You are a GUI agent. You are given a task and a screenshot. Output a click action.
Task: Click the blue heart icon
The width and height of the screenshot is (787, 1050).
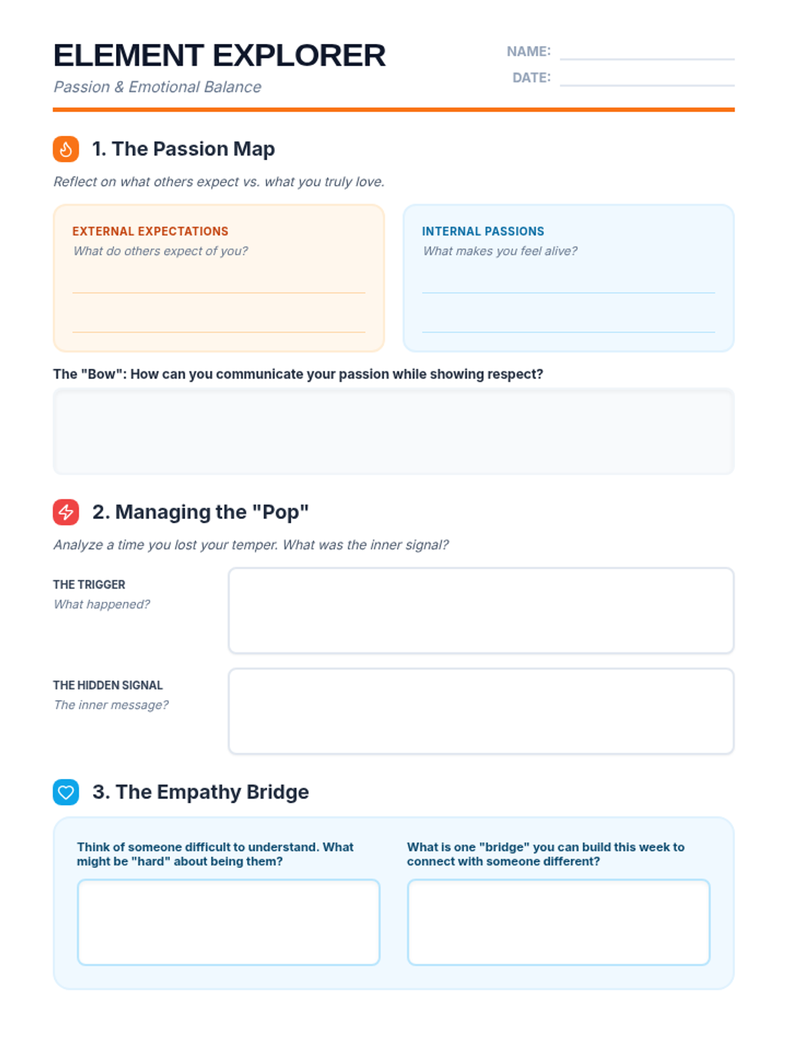[x=66, y=792]
